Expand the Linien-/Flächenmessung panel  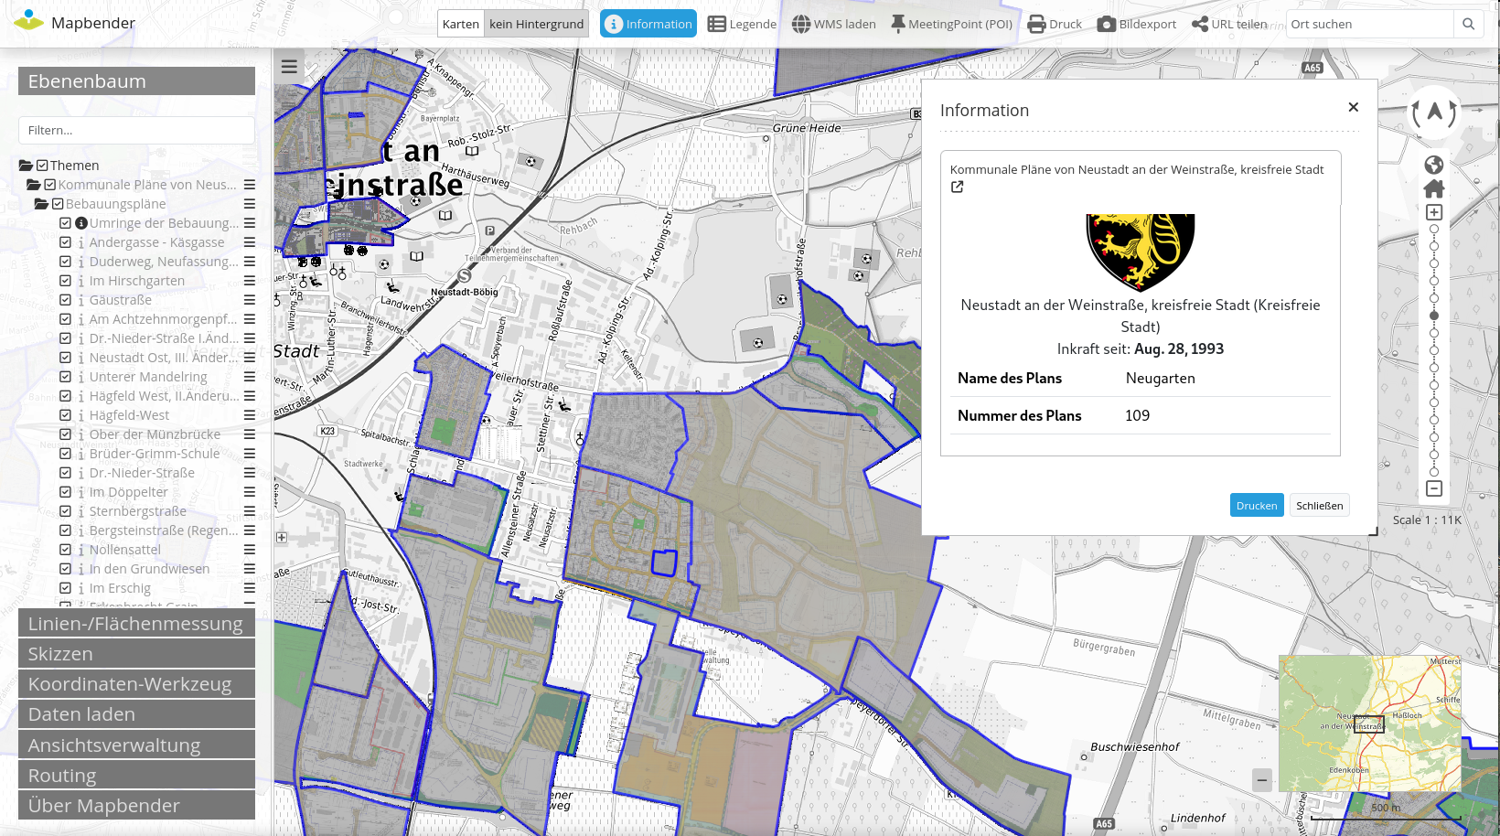pyautogui.click(x=135, y=623)
